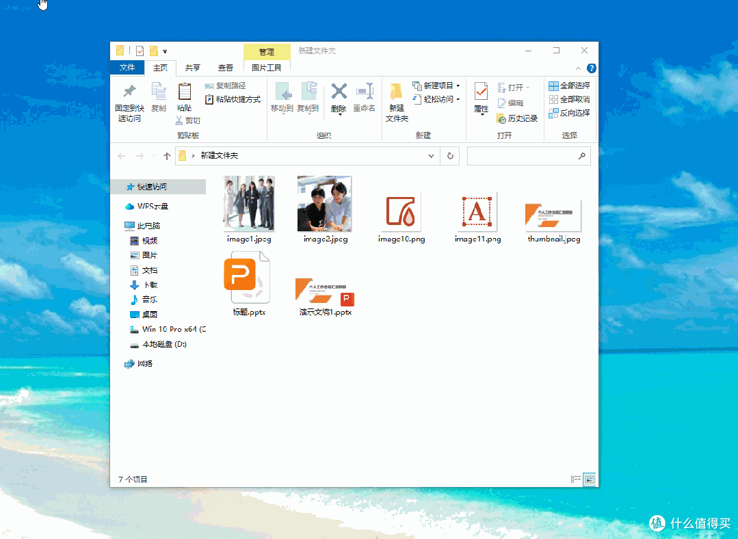Click the Up one level arrow
The width and height of the screenshot is (738, 539).
167,156
